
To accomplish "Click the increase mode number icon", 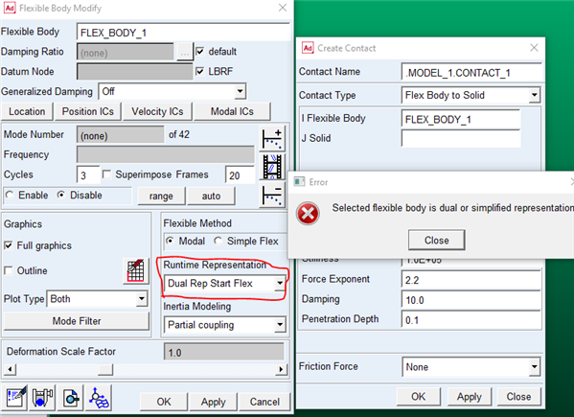I will (x=272, y=139).
